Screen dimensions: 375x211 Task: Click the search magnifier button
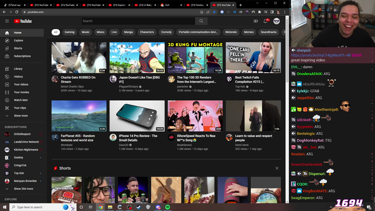tap(201, 21)
